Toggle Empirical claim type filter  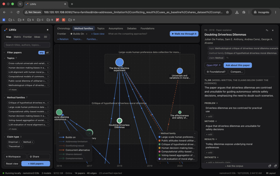pos(14,142)
